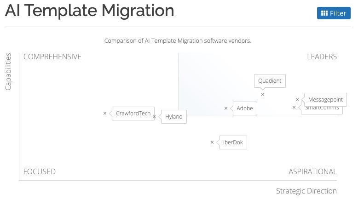364x205 pixels.
Task: Click the X marker left of iberDok
Action: 212,142
